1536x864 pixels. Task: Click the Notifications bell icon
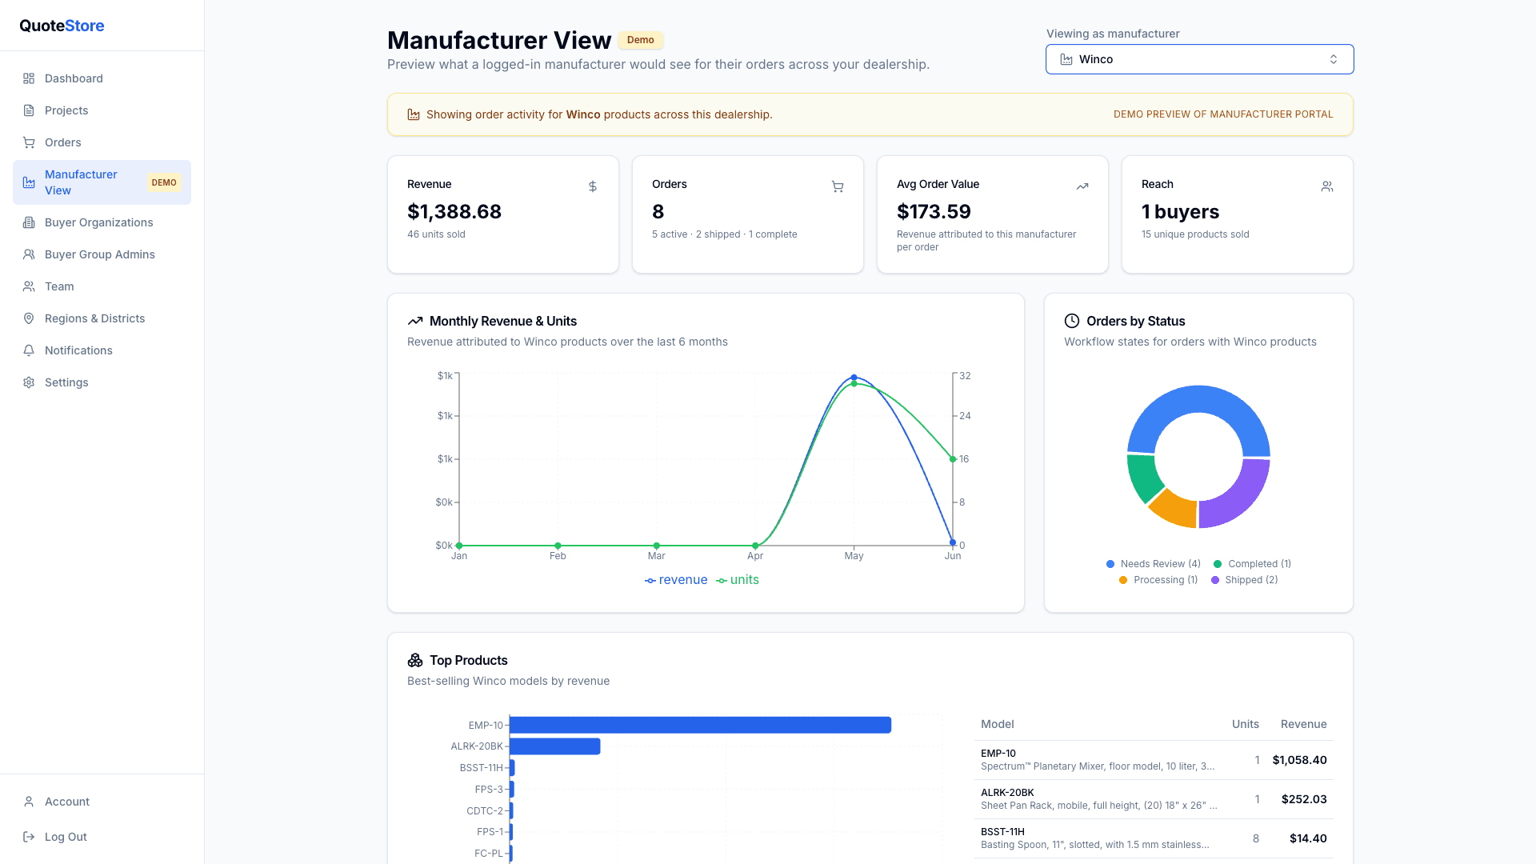pos(29,350)
